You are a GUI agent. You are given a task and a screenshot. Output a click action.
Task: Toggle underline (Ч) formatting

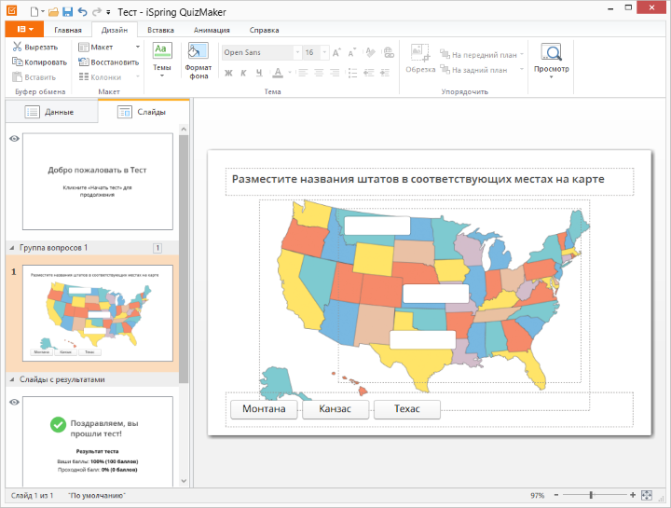pyautogui.click(x=259, y=73)
